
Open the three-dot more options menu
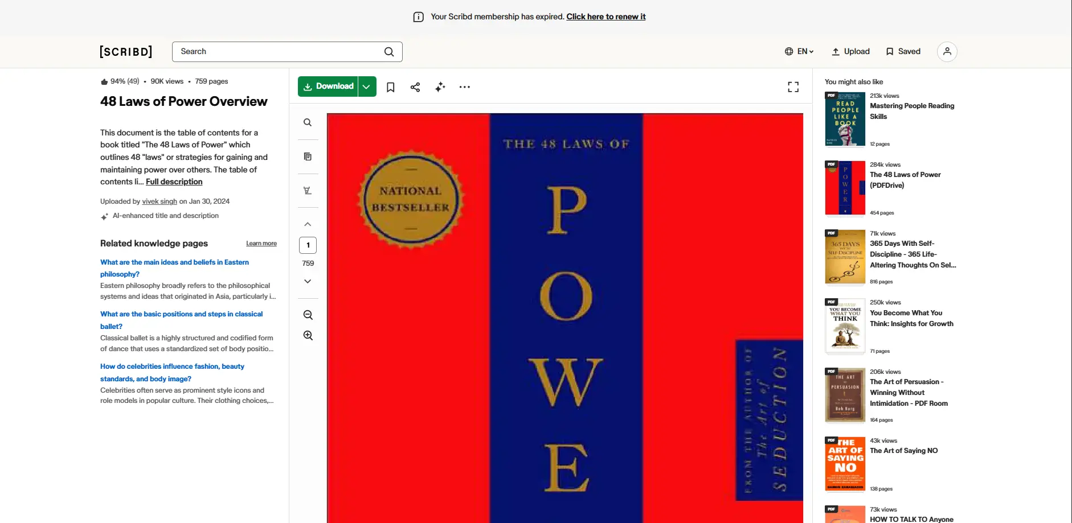click(x=465, y=87)
